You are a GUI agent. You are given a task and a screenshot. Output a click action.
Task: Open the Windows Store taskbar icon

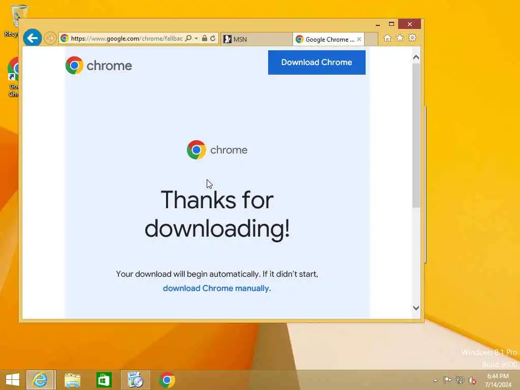click(x=104, y=380)
